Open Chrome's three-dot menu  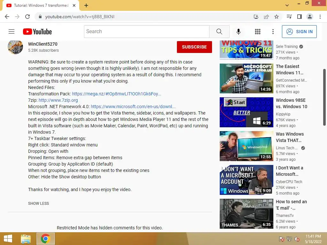tap(320, 17)
